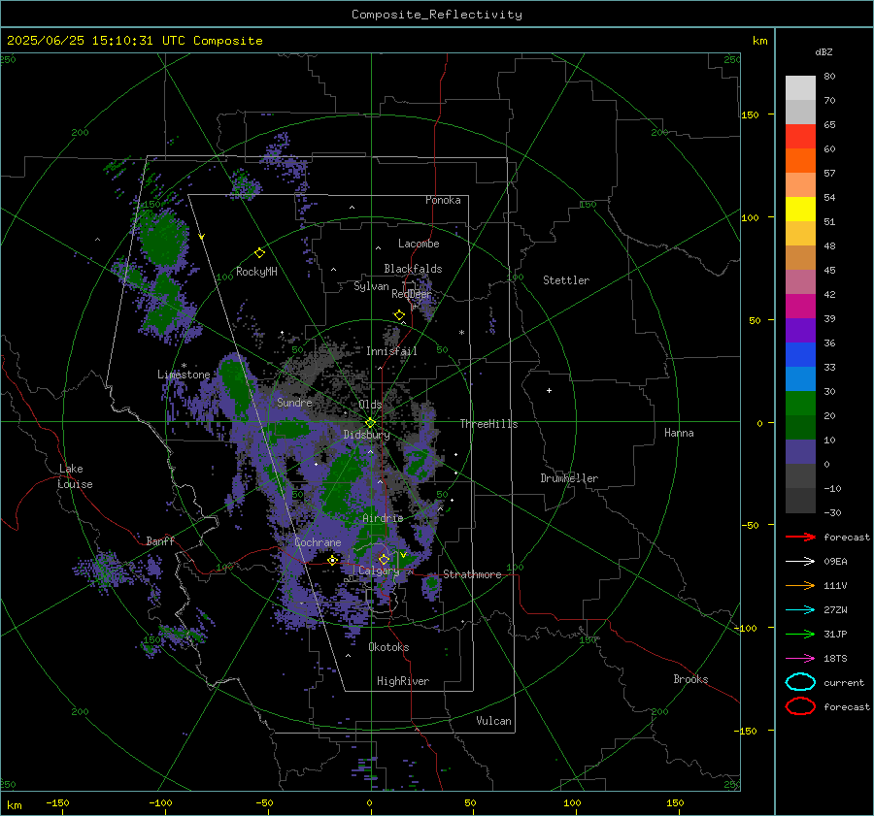Click the Strathmore city label
This screenshot has width=874, height=816.
(x=472, y=574)
